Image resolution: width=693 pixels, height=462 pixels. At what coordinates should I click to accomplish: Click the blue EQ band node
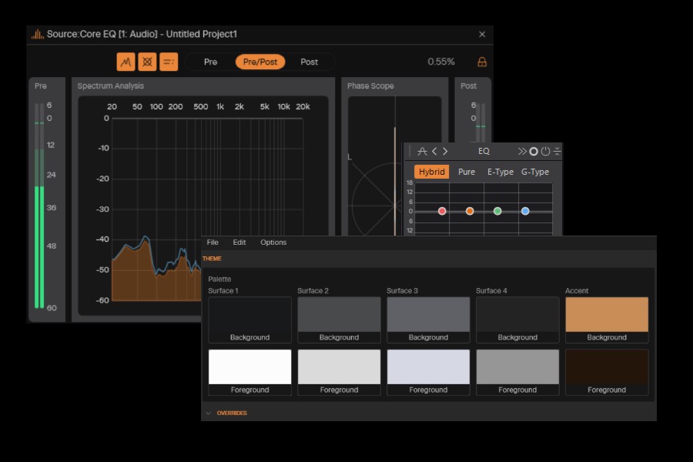(x=525, y=211)
